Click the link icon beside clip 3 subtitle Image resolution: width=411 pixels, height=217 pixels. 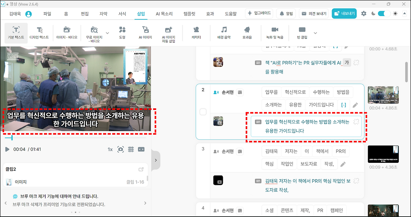[x=356, y=181]
